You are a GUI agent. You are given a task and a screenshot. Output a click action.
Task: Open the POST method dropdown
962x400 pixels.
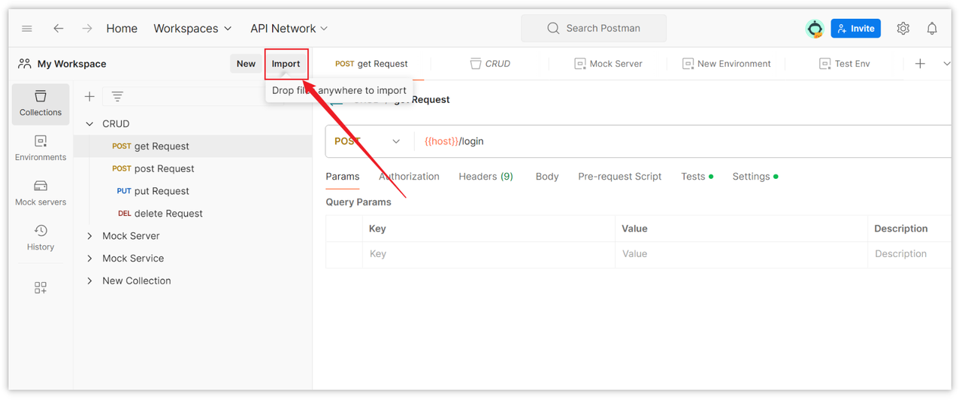point(368,141)
